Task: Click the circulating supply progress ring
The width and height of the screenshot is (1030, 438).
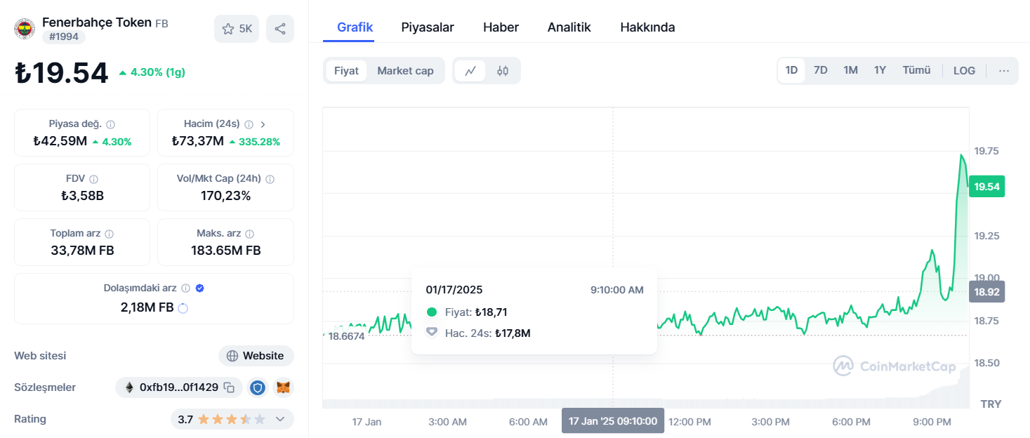Action: [x=183, y=307]
